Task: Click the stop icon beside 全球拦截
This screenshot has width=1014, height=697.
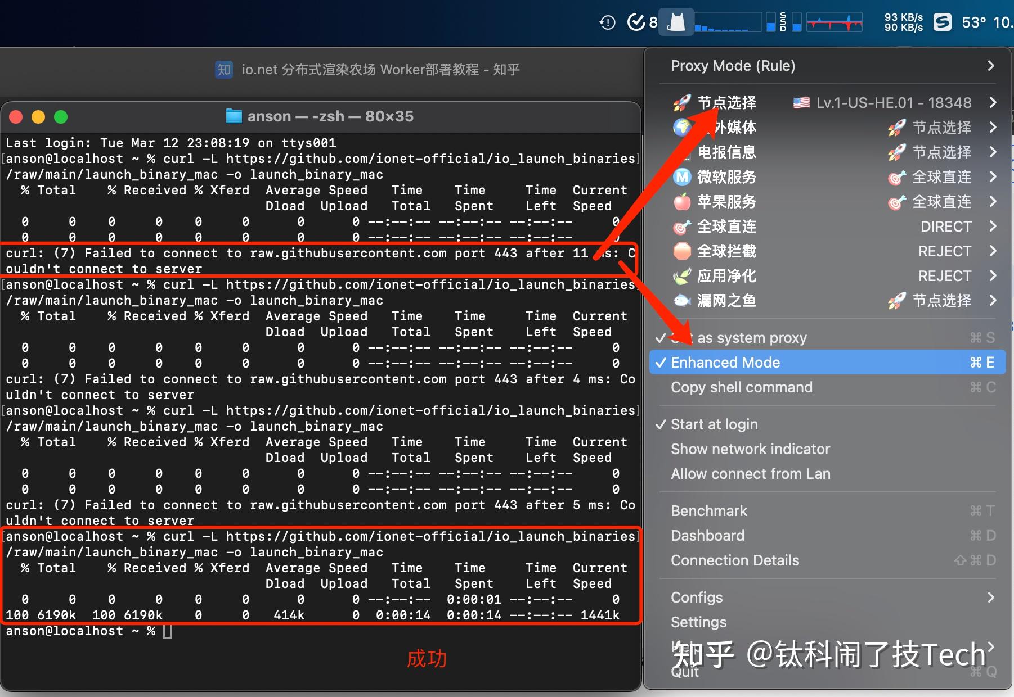Action: (682, 251)
